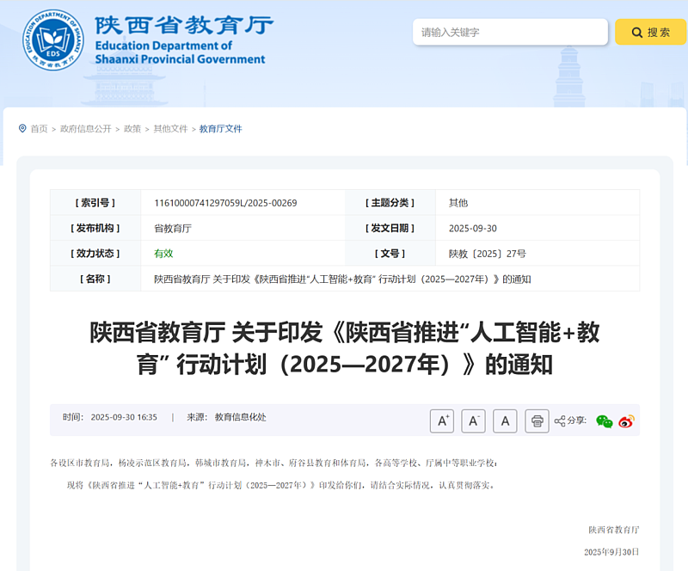Image resolution: width=688 pixels, height=571 pixels.
Task: Share article via Weibo icon
Action: pyautogui.click(x=626, y=421)
